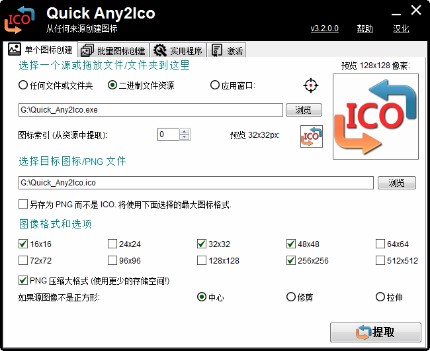Viewport: 430px width, 351px height.
Task: Click the 128x128 preview image
Action: [x=376, y=117]
